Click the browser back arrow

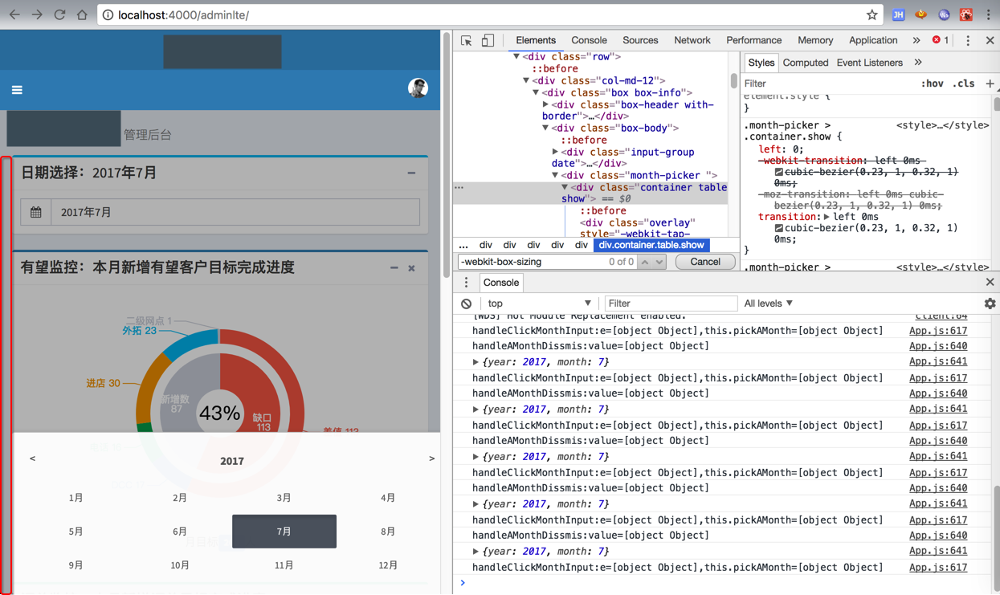(14, 14)
